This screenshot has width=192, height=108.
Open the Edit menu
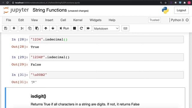pyautogui.click(x=21, y=20)
